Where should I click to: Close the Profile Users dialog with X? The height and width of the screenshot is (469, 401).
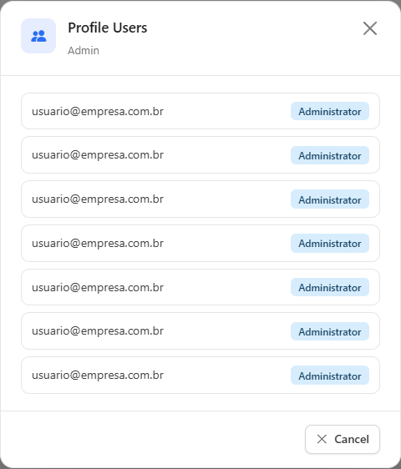(x=370, y=28)
